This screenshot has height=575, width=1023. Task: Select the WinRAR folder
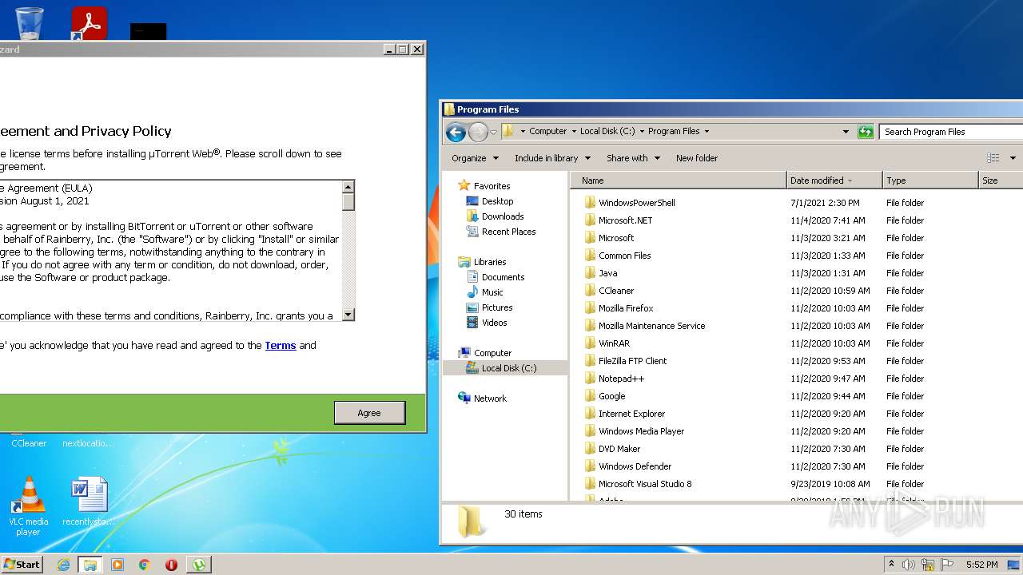614,343
